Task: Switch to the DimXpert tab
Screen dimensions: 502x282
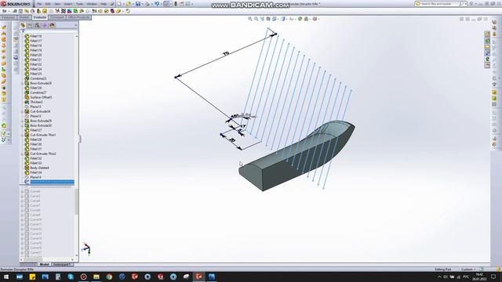Action: 57,17
